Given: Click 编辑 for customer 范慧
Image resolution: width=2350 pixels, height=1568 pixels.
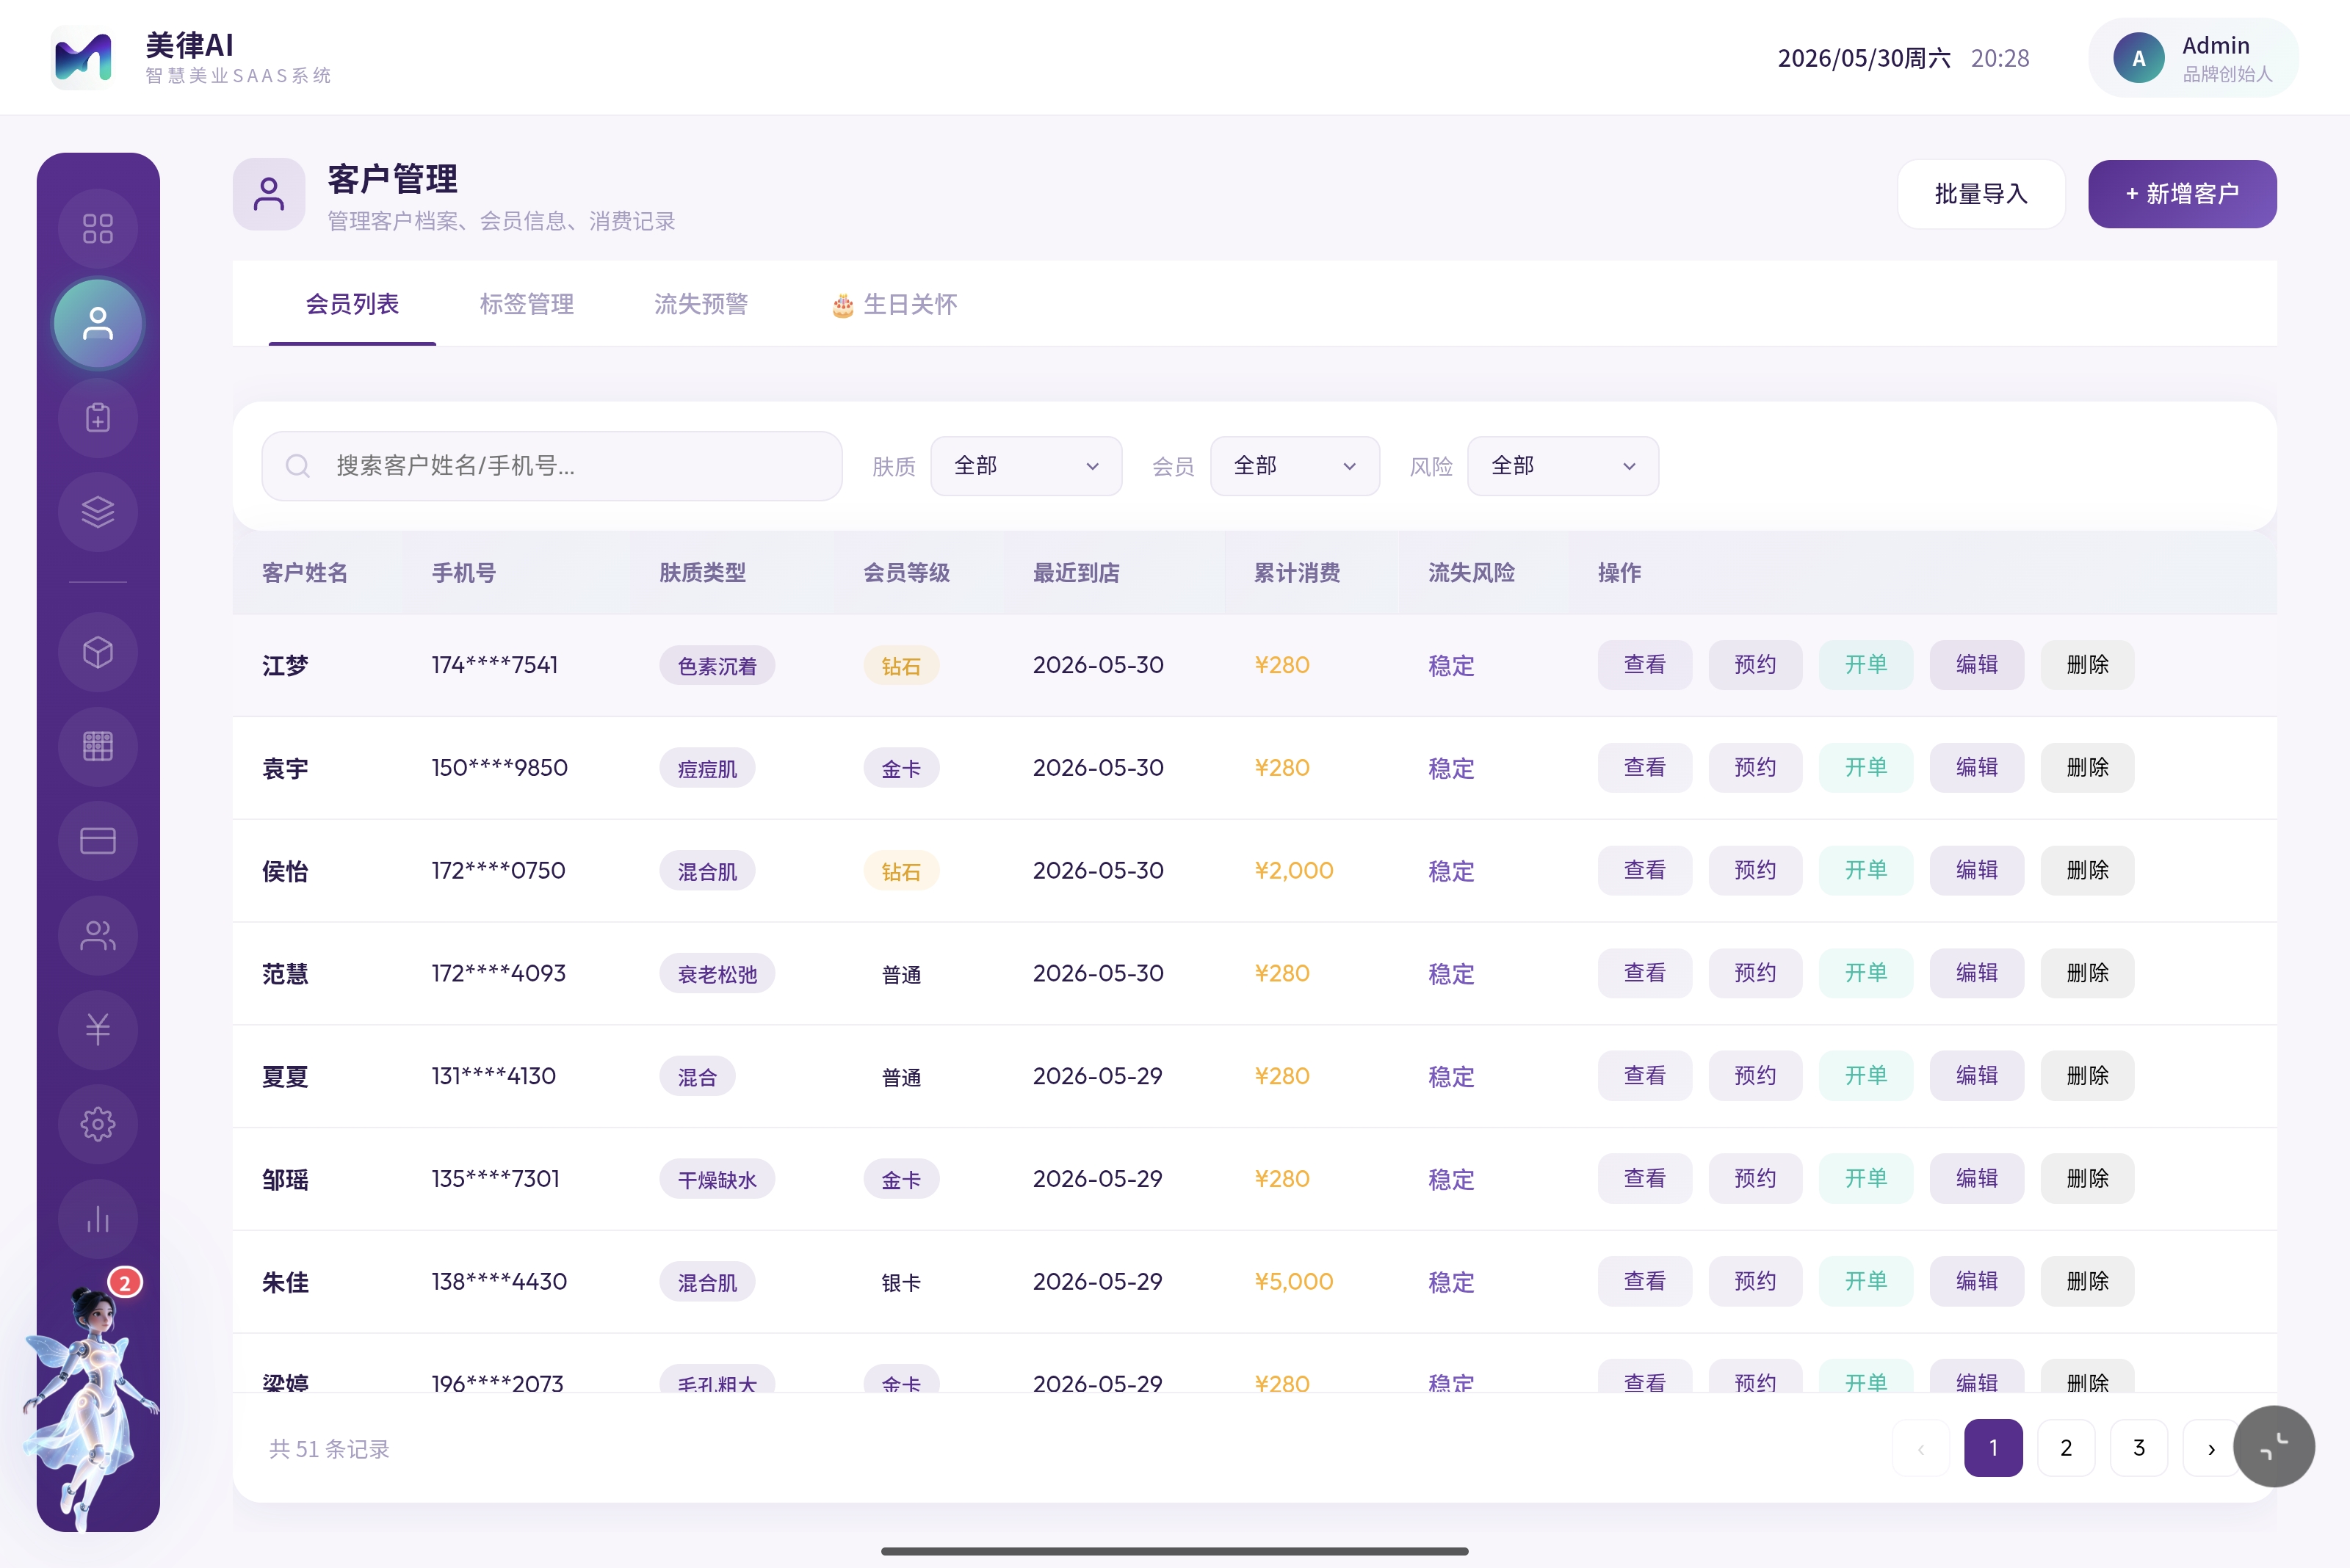Looking at the screenshot, I should pos(1977,973).
